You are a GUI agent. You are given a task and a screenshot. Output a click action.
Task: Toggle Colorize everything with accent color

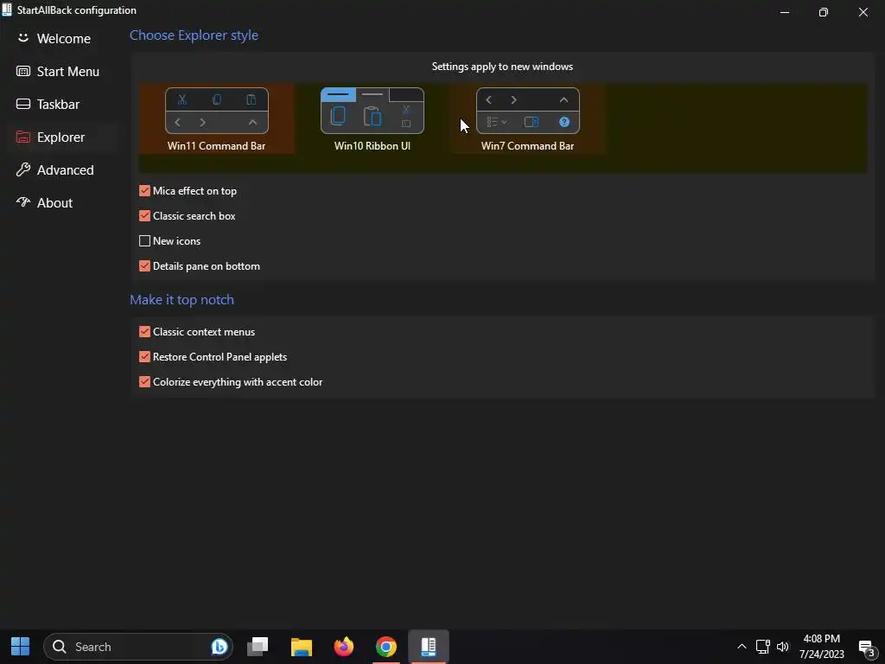(x=144, y=381)
